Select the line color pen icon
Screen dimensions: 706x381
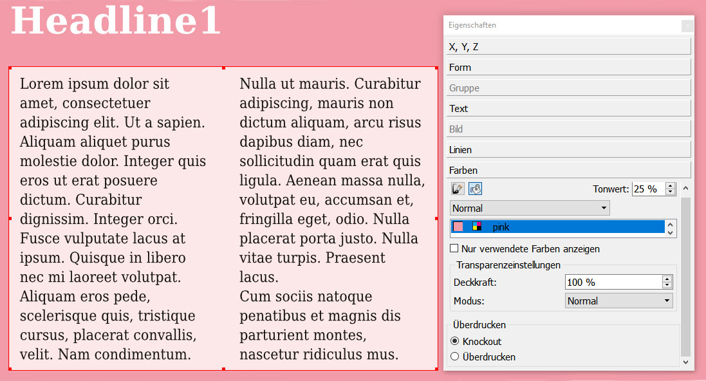point(458,189)
